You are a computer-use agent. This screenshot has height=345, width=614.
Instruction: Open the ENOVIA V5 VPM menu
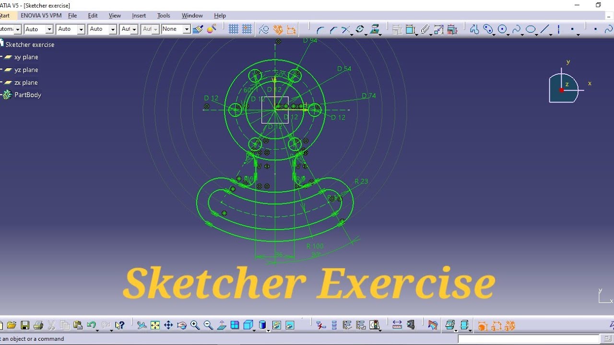(x=41, y=15)
